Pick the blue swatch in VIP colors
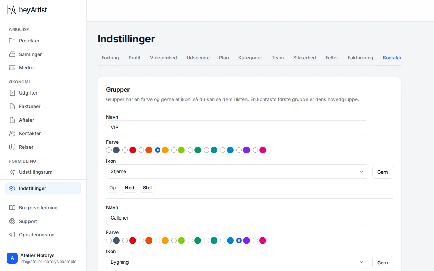434x271 pixels. point(230,150)
